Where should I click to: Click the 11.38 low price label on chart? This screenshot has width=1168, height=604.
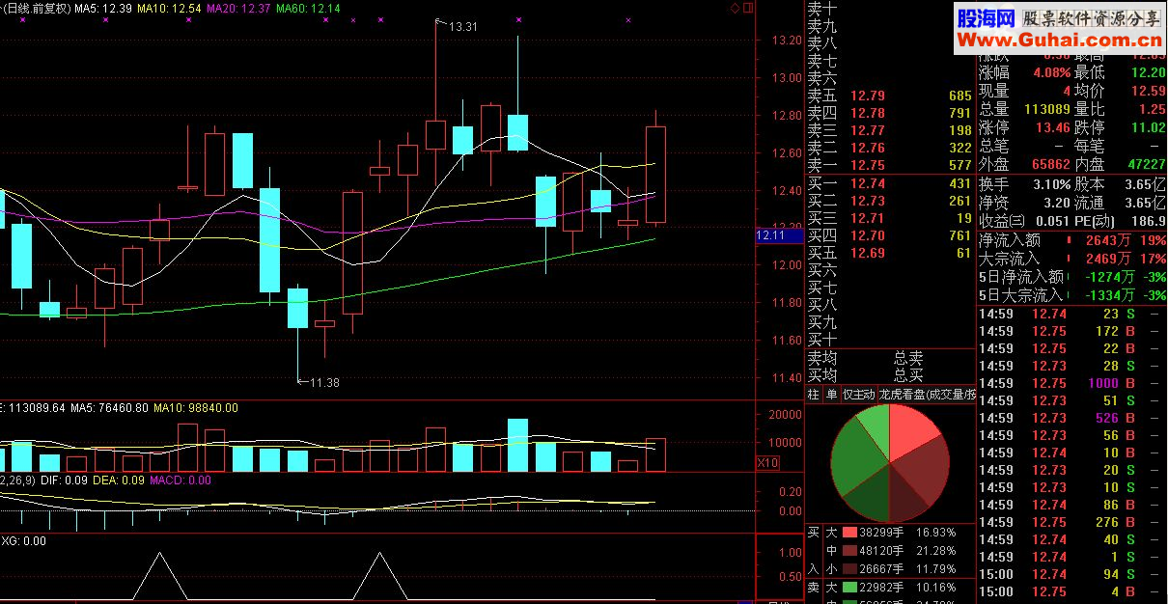(324, 383)
